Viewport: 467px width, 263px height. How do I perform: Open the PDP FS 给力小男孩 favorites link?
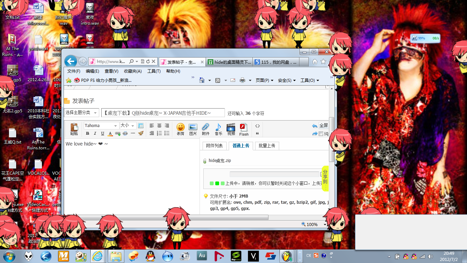[x=103, y=80]
